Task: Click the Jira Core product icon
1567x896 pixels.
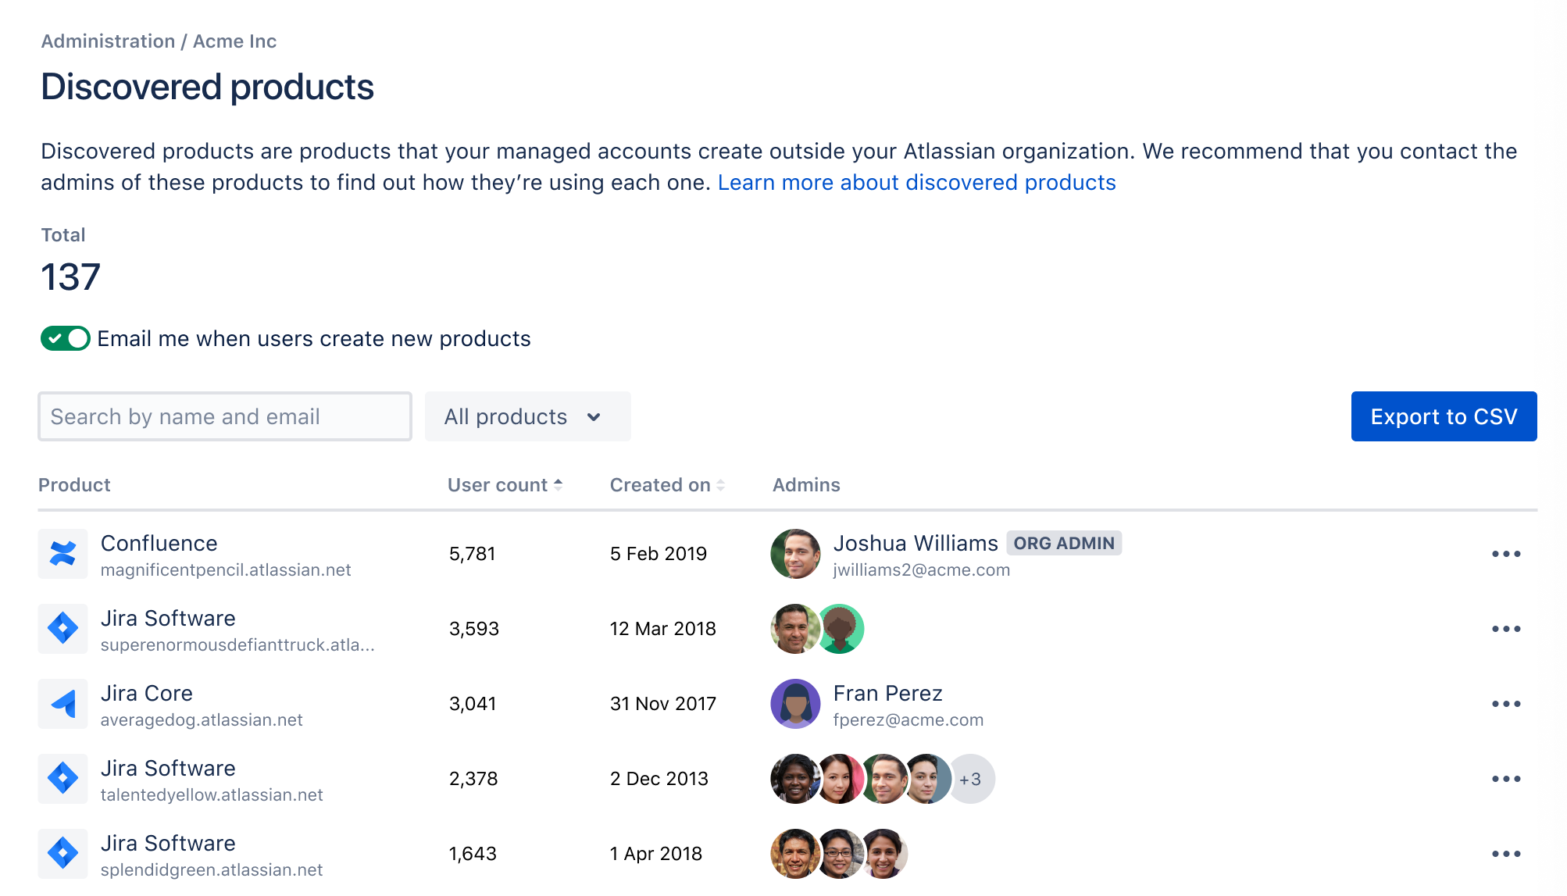Action: click(x=62, y=704)
